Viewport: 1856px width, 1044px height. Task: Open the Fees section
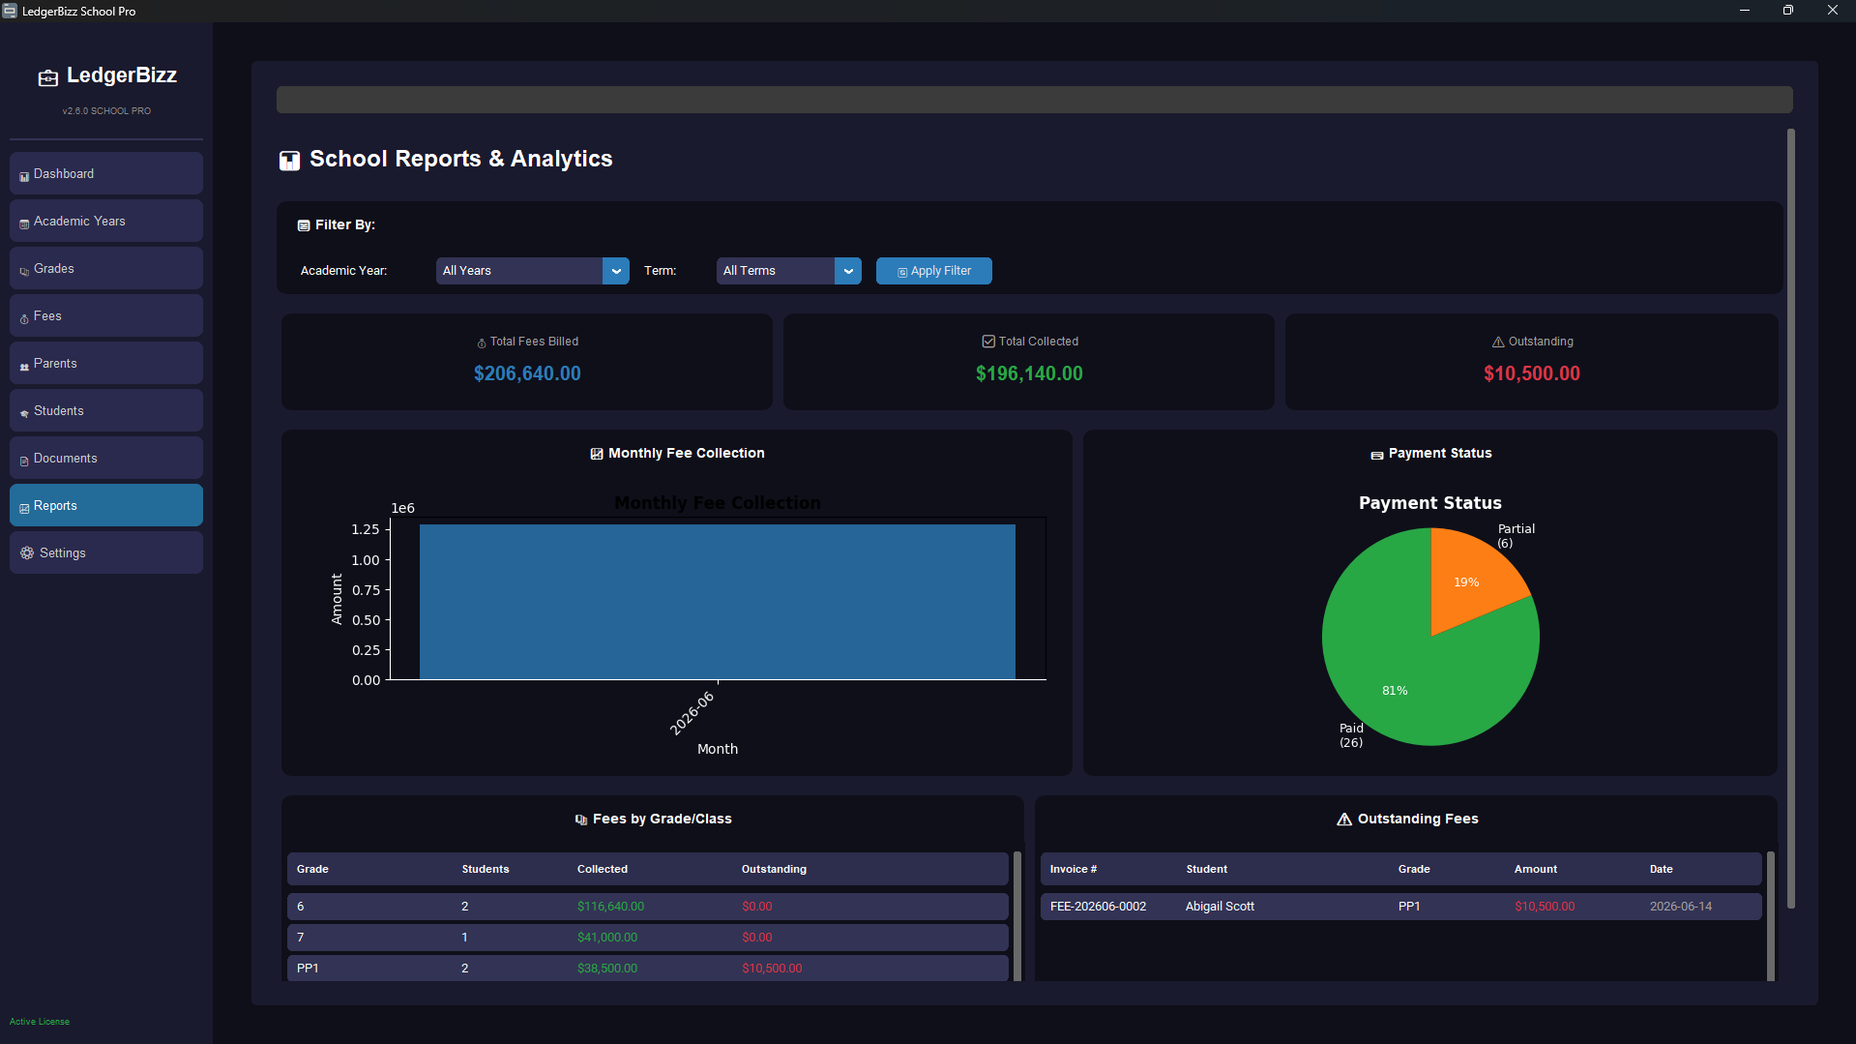[x=106, y=316]
